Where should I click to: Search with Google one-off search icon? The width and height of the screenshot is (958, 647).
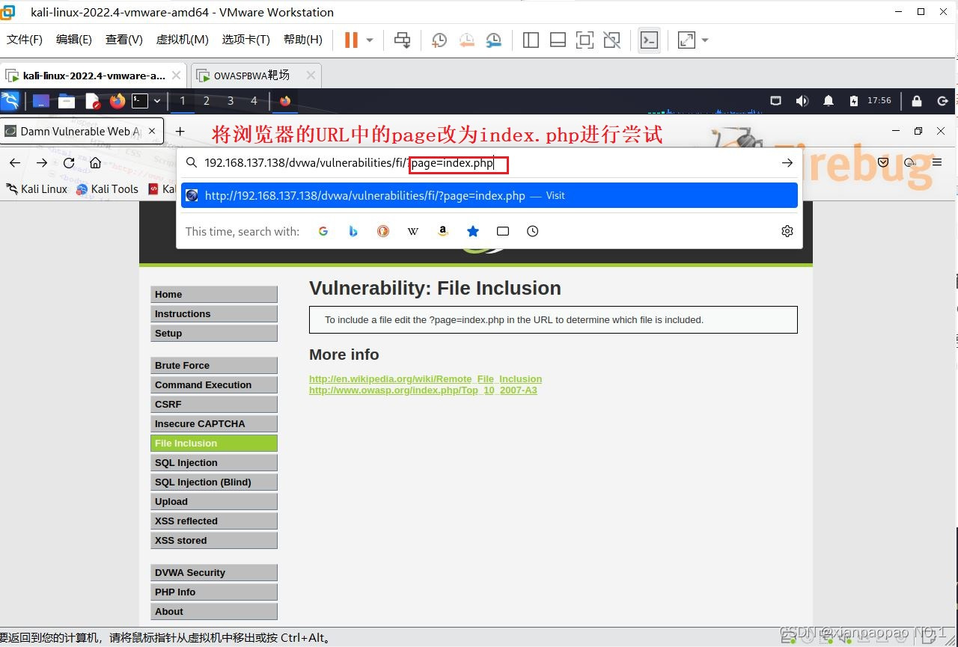pos(323,231)
